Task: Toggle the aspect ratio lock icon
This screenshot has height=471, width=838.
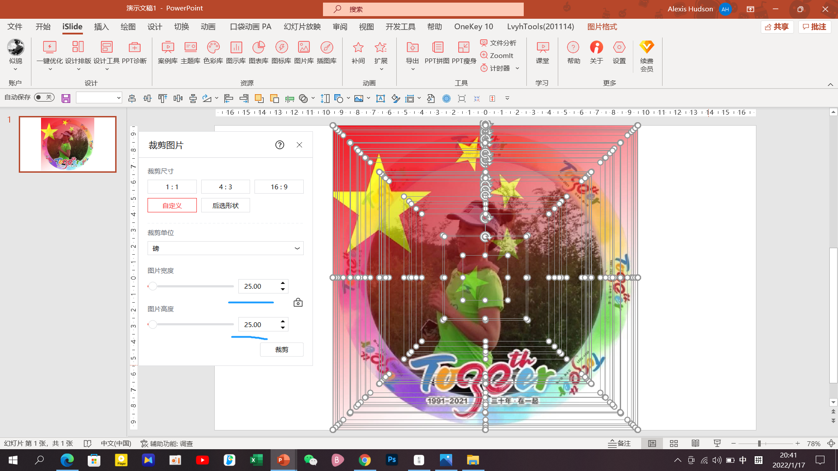Action: (x=298, y=302)
